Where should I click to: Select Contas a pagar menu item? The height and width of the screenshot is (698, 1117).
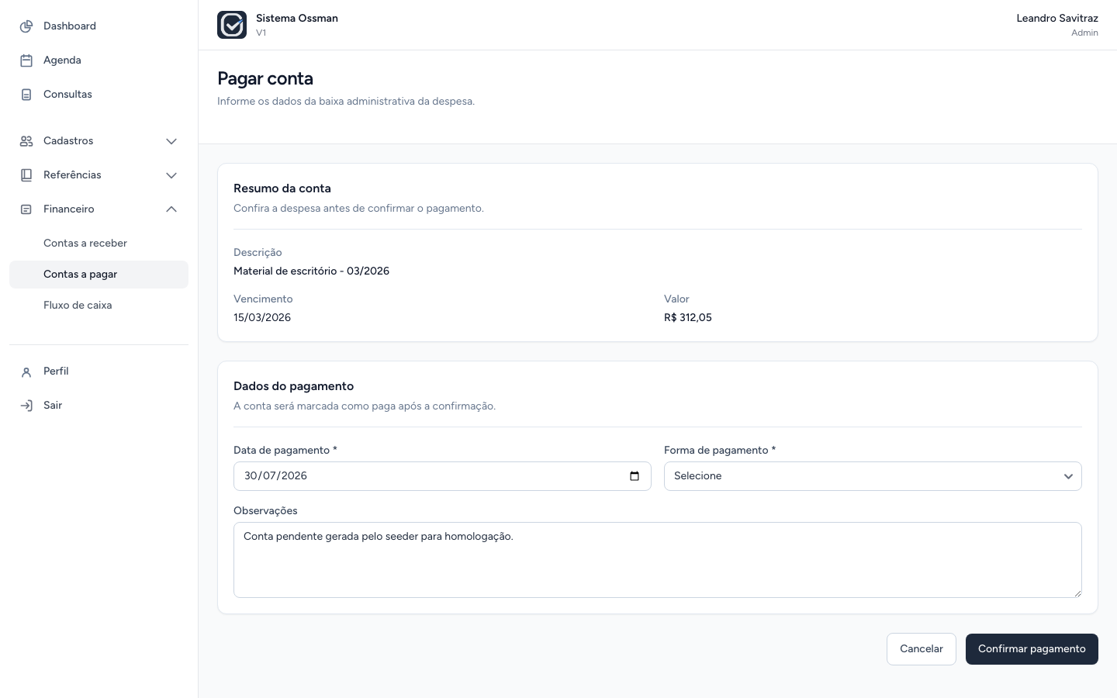99,275
